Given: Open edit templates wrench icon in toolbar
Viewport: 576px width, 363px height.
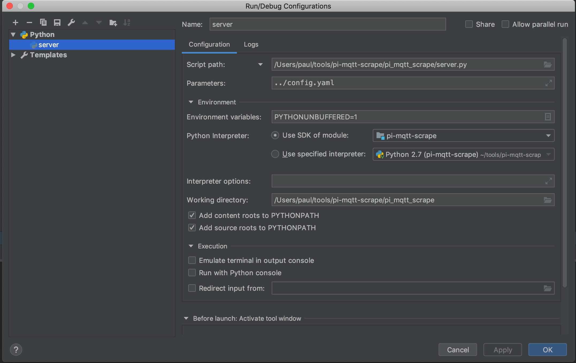Looking at the screenshot, I should (71, 23).
